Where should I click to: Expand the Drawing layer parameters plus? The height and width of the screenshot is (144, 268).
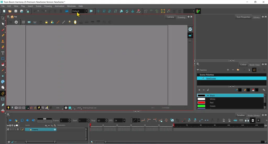pyautogui.click(x=55, y=130)
